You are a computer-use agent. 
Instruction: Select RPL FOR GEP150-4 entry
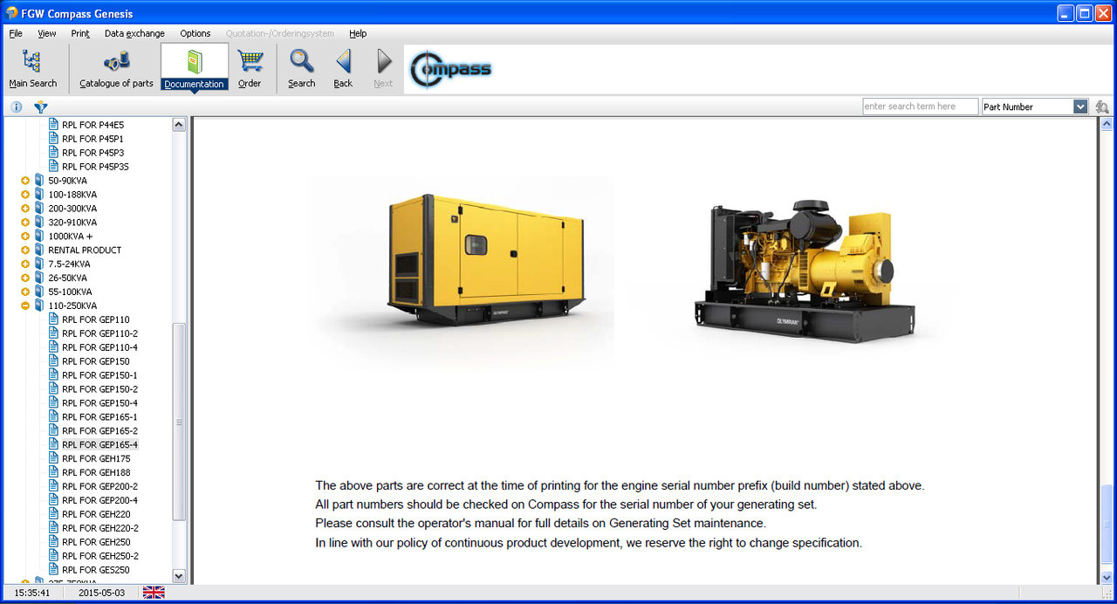99,403
